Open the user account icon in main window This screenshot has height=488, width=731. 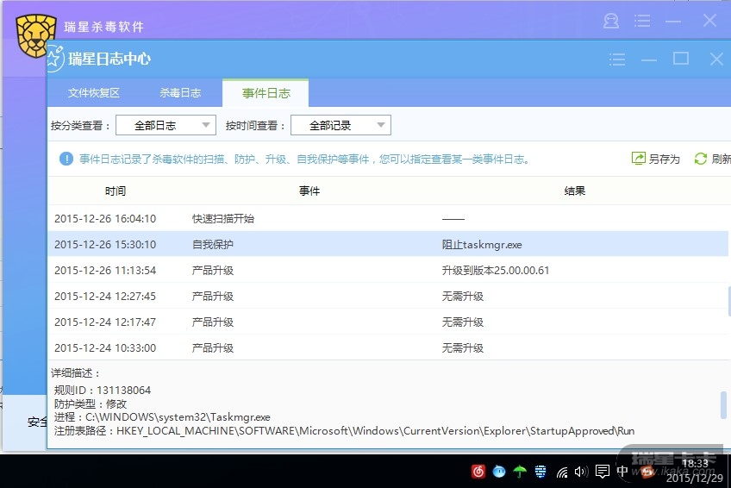click(611, 22)
